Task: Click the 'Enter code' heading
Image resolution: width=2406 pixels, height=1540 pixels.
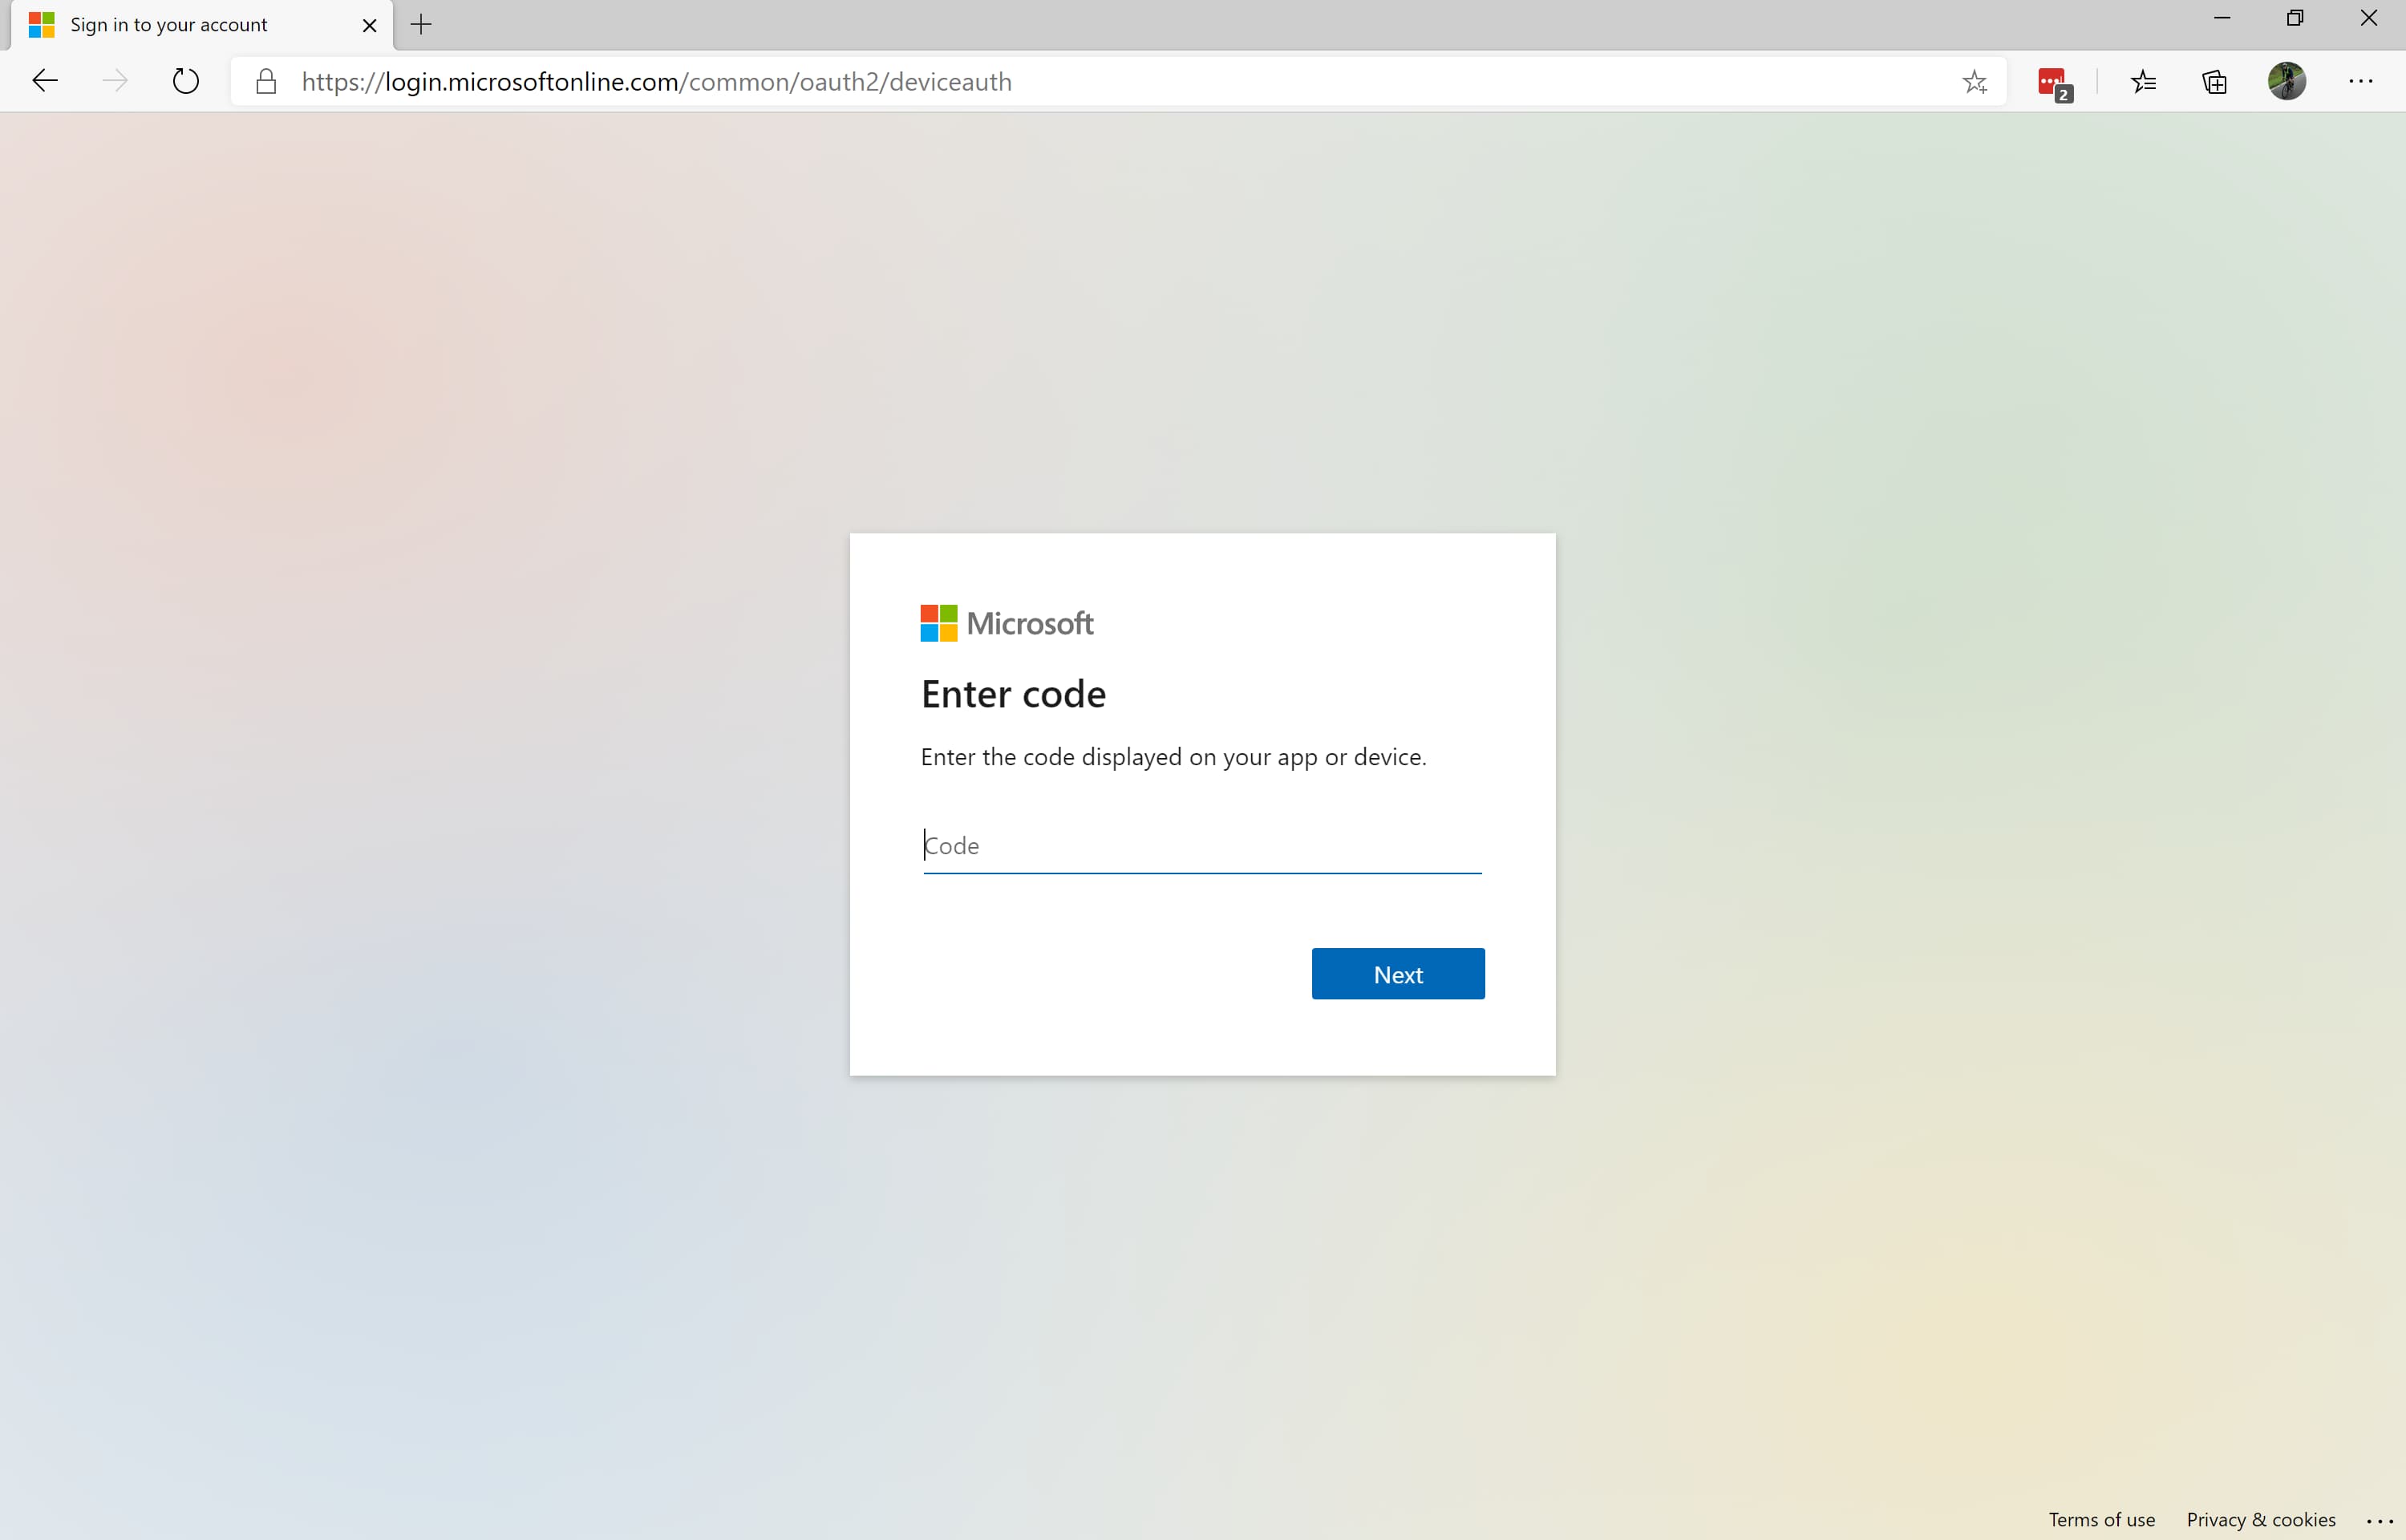Action: click(x=1014, y=694)
